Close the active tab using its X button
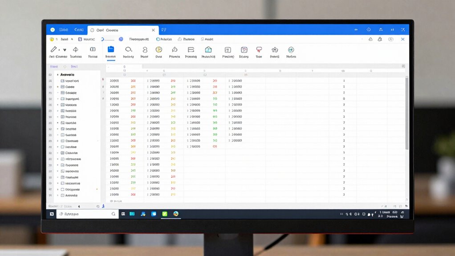This screenshot has height=256, width=455. (x=154, y=30)
